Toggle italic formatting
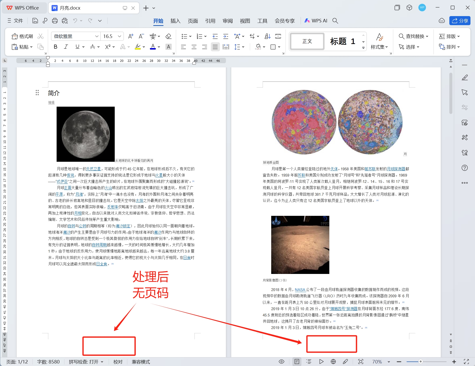The image size is (475, 366). 66,47
